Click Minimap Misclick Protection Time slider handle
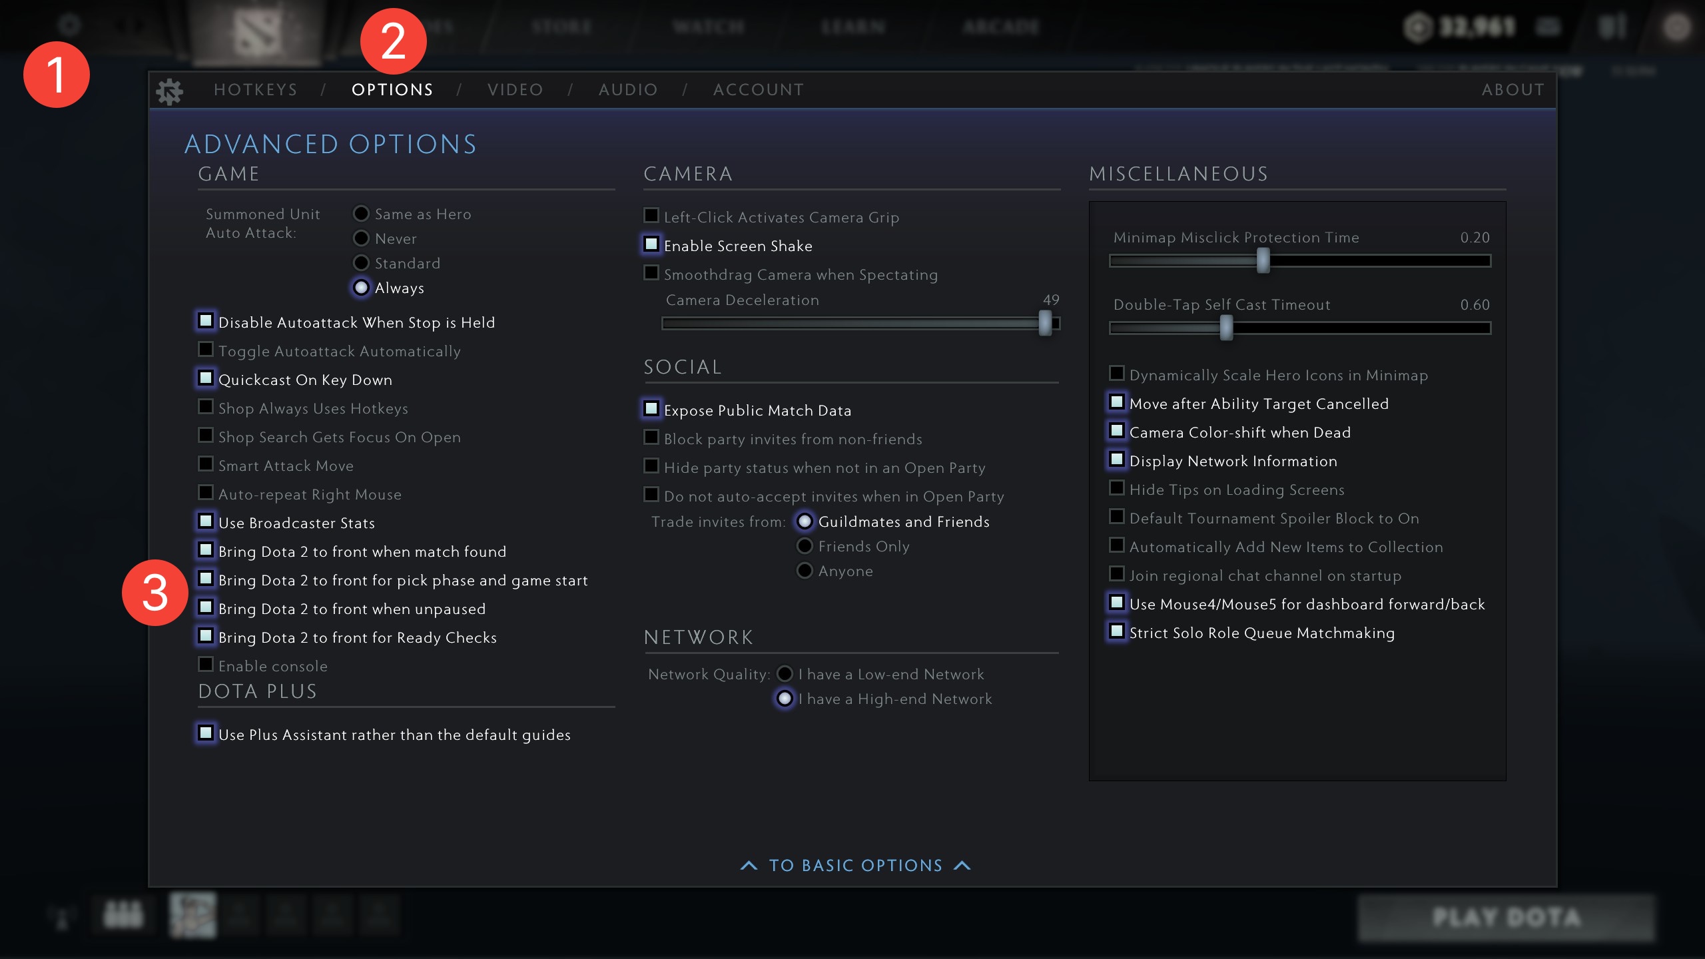 click(x=1263, y=261)
